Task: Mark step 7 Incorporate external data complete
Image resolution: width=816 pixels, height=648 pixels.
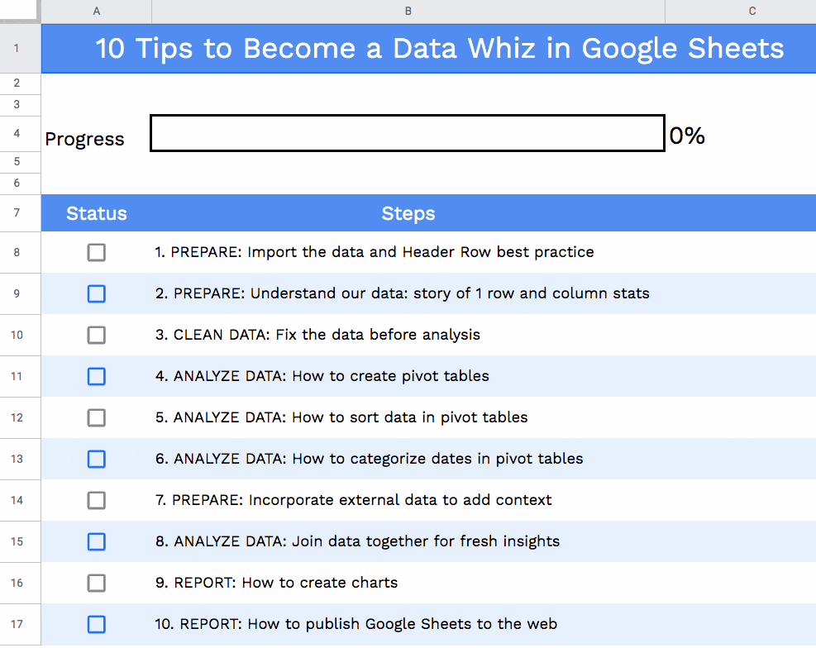Action: pos(97,500)
